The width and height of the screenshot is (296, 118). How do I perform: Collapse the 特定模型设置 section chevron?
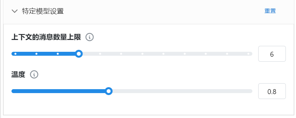click(x=14, y=11)
